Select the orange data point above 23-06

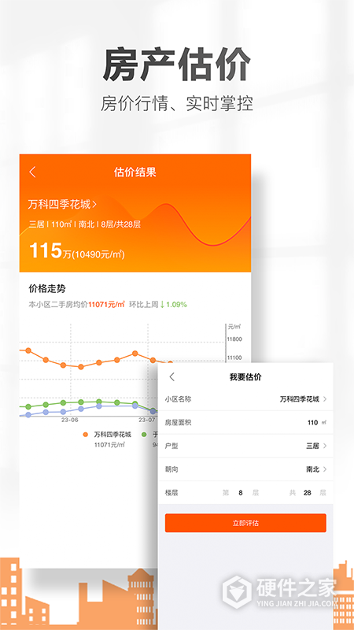pos(64,365)
